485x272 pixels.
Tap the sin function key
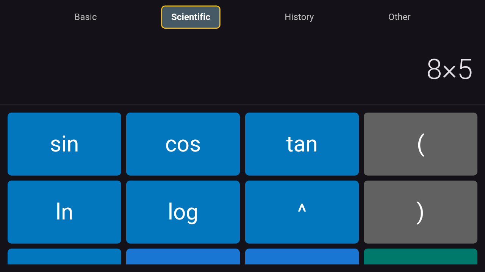point(64,144)
